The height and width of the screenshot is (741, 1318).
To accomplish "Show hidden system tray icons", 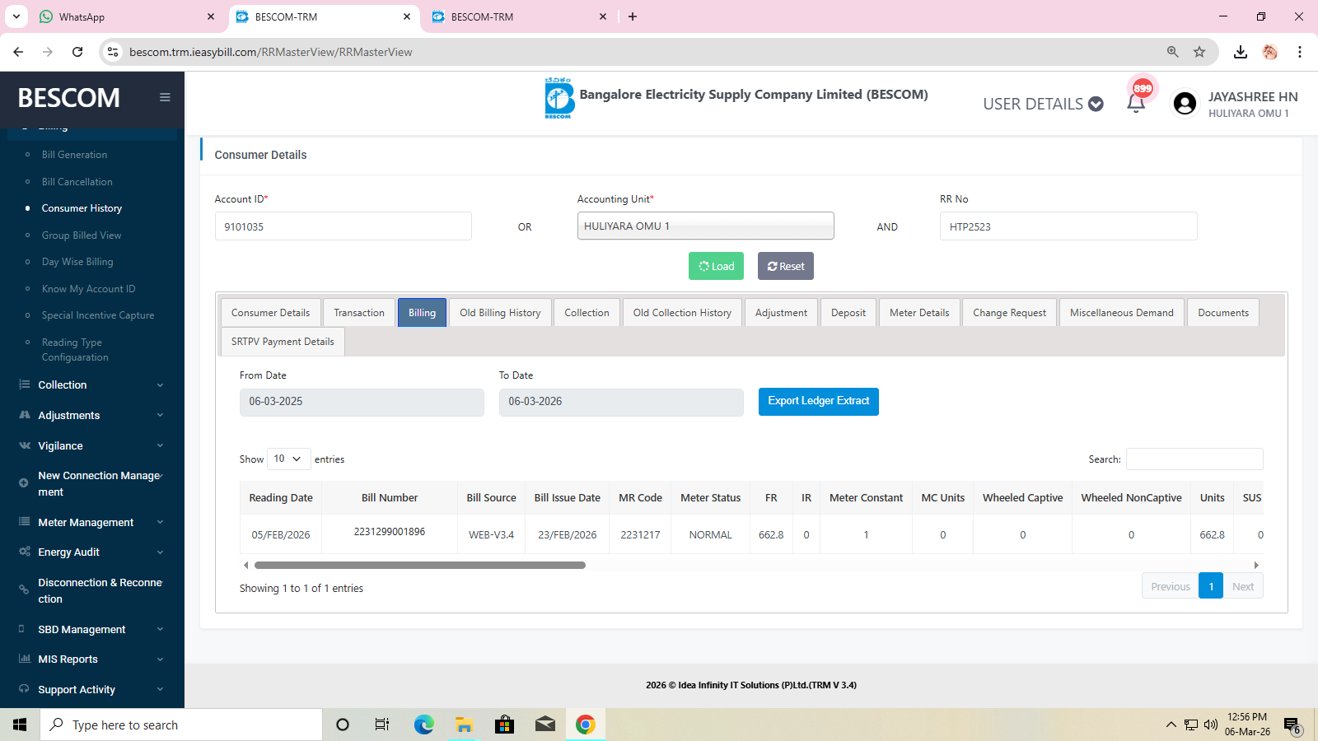I will click(1171, 725).
